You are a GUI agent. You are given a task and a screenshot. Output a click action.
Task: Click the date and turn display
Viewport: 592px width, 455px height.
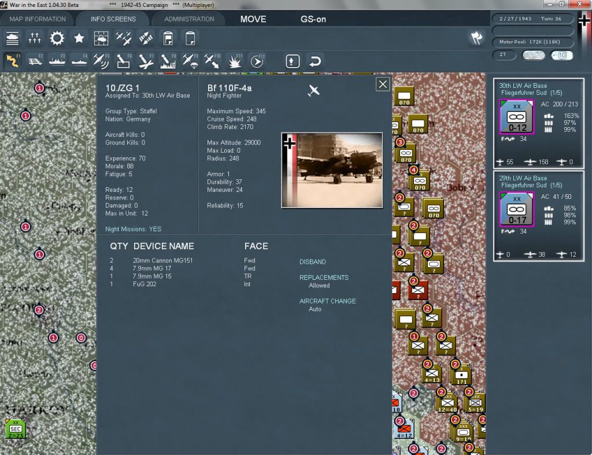(532, 19)
